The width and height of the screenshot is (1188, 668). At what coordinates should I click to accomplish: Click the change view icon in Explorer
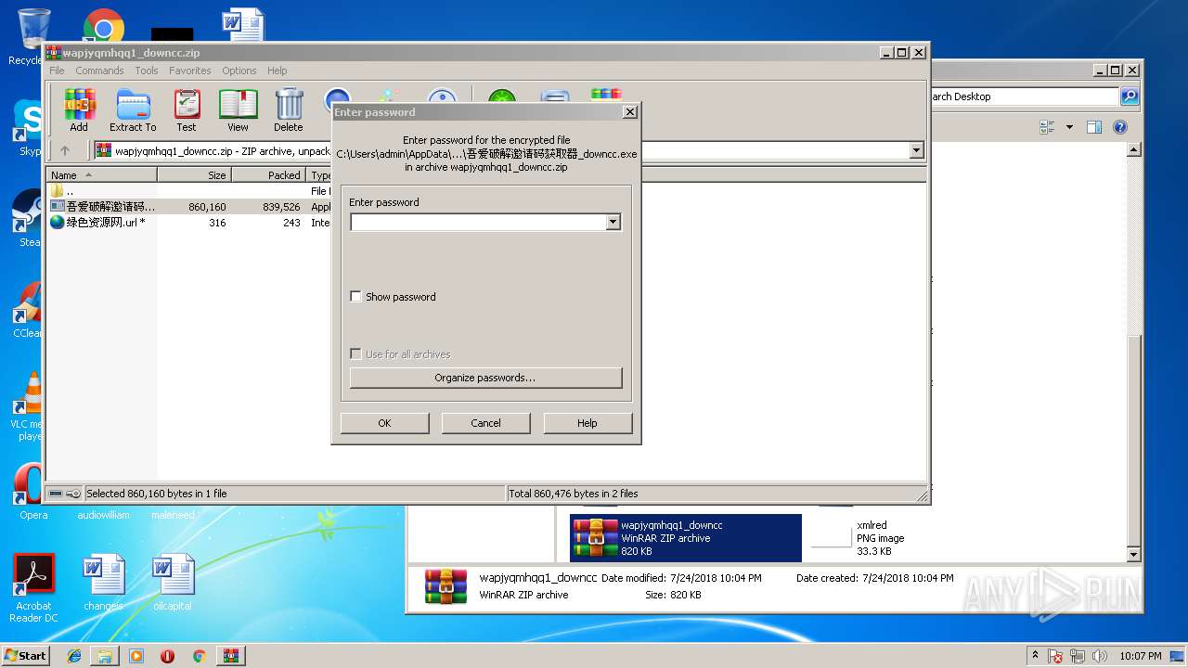click(1048, 127)
